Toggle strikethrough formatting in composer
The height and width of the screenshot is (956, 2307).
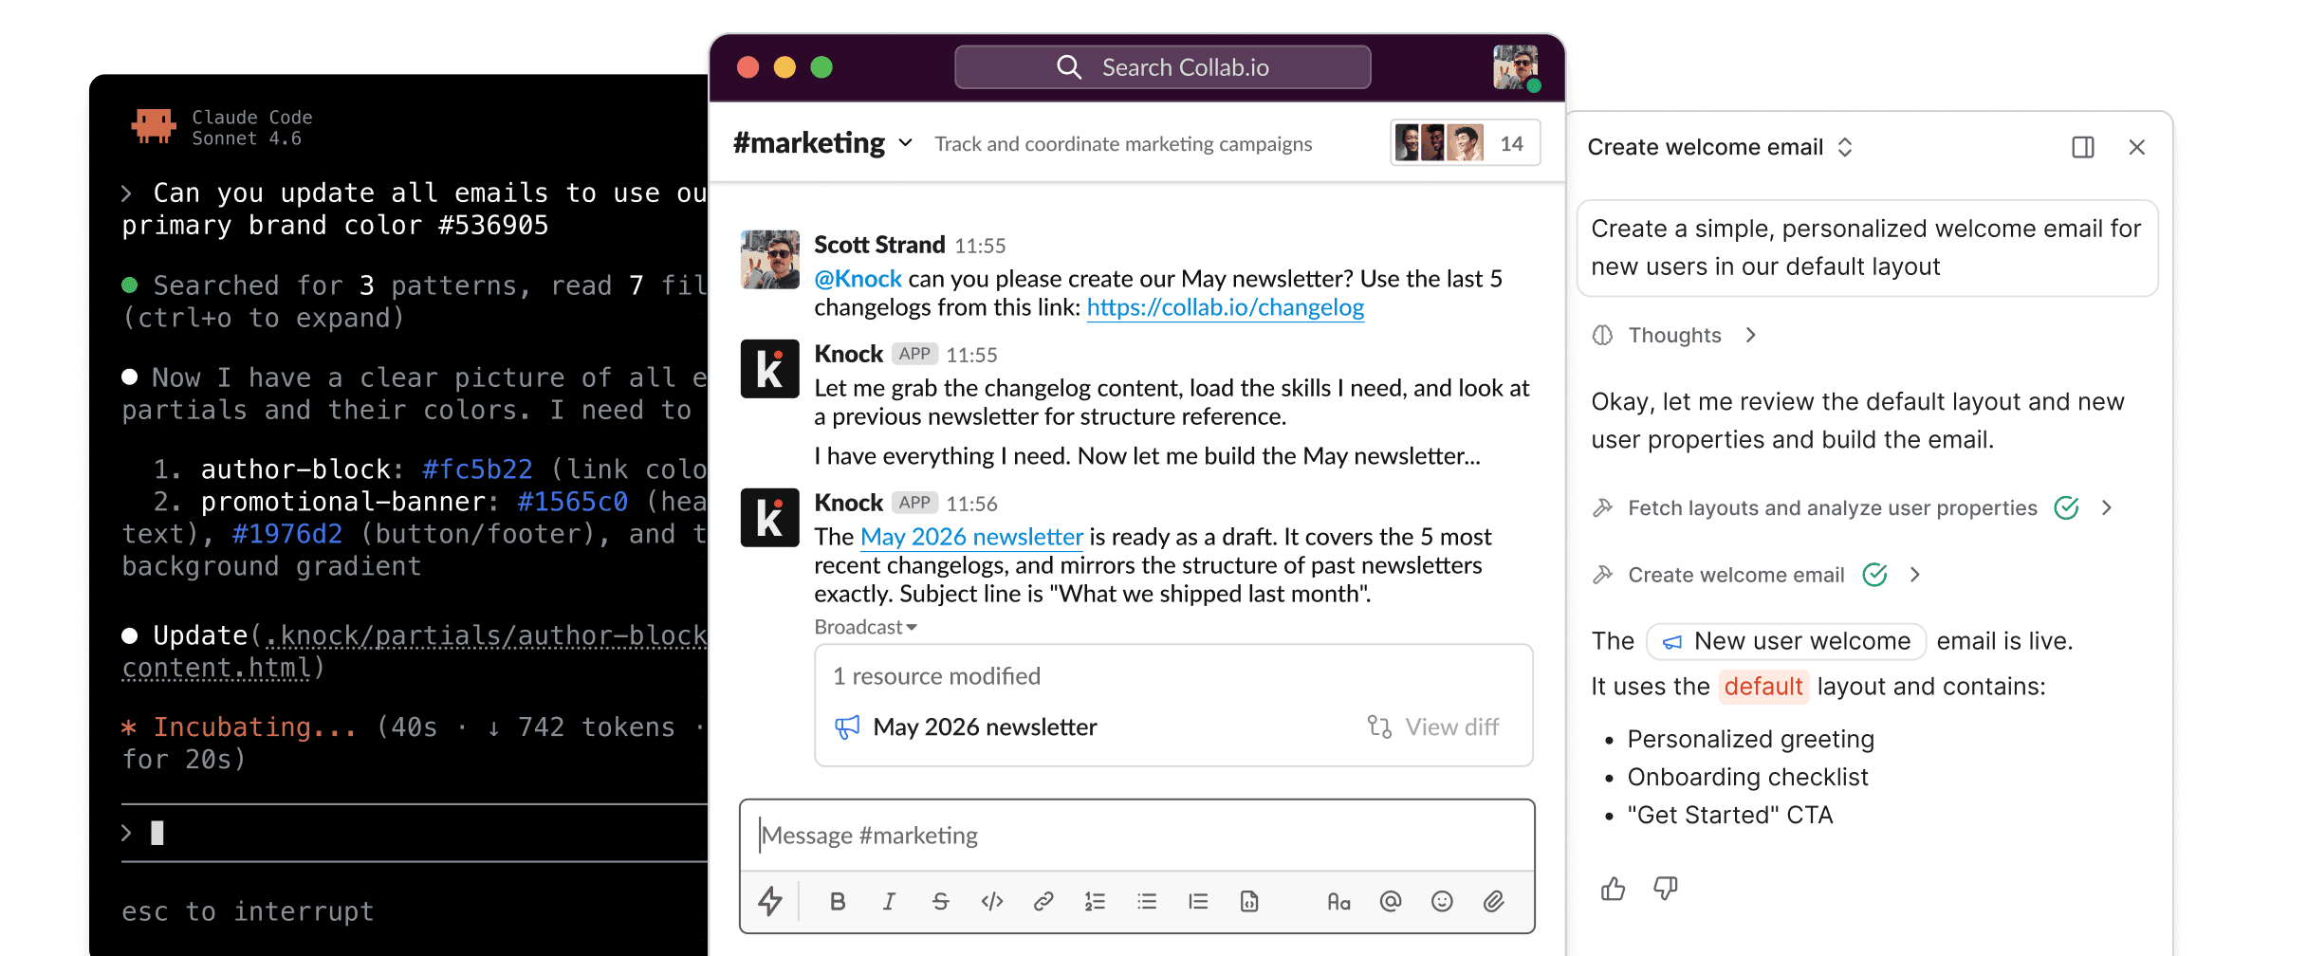pyautogui.click(x=940, y=901)
